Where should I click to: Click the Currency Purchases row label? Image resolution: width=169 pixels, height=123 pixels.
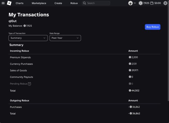tap(21, 64)
